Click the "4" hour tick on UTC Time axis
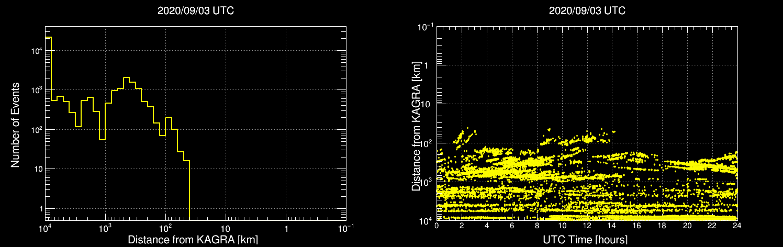This screenshot has width=783, height=247. click(487, 227)
